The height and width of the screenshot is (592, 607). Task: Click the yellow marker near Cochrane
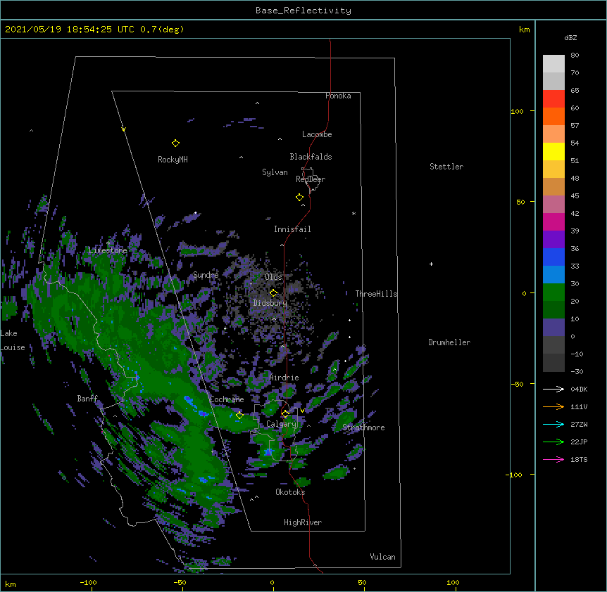[x=239, y=416]
